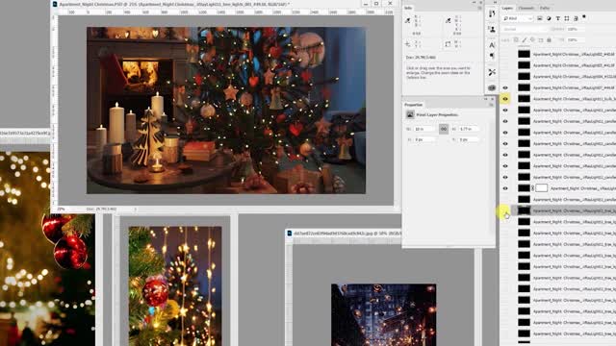Image resolution: width=616 pixels, height=346 pixels.
Task: Hide the highlighted VRayLight11 bulb layer eye
Action: coord(505,99)
